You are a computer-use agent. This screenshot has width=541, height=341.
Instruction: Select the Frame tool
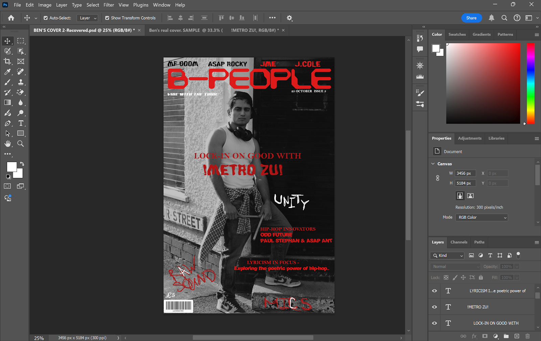click(21, 61)
